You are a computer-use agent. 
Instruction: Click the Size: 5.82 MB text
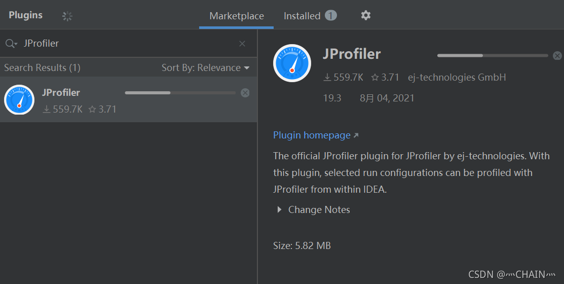(302, 245)
